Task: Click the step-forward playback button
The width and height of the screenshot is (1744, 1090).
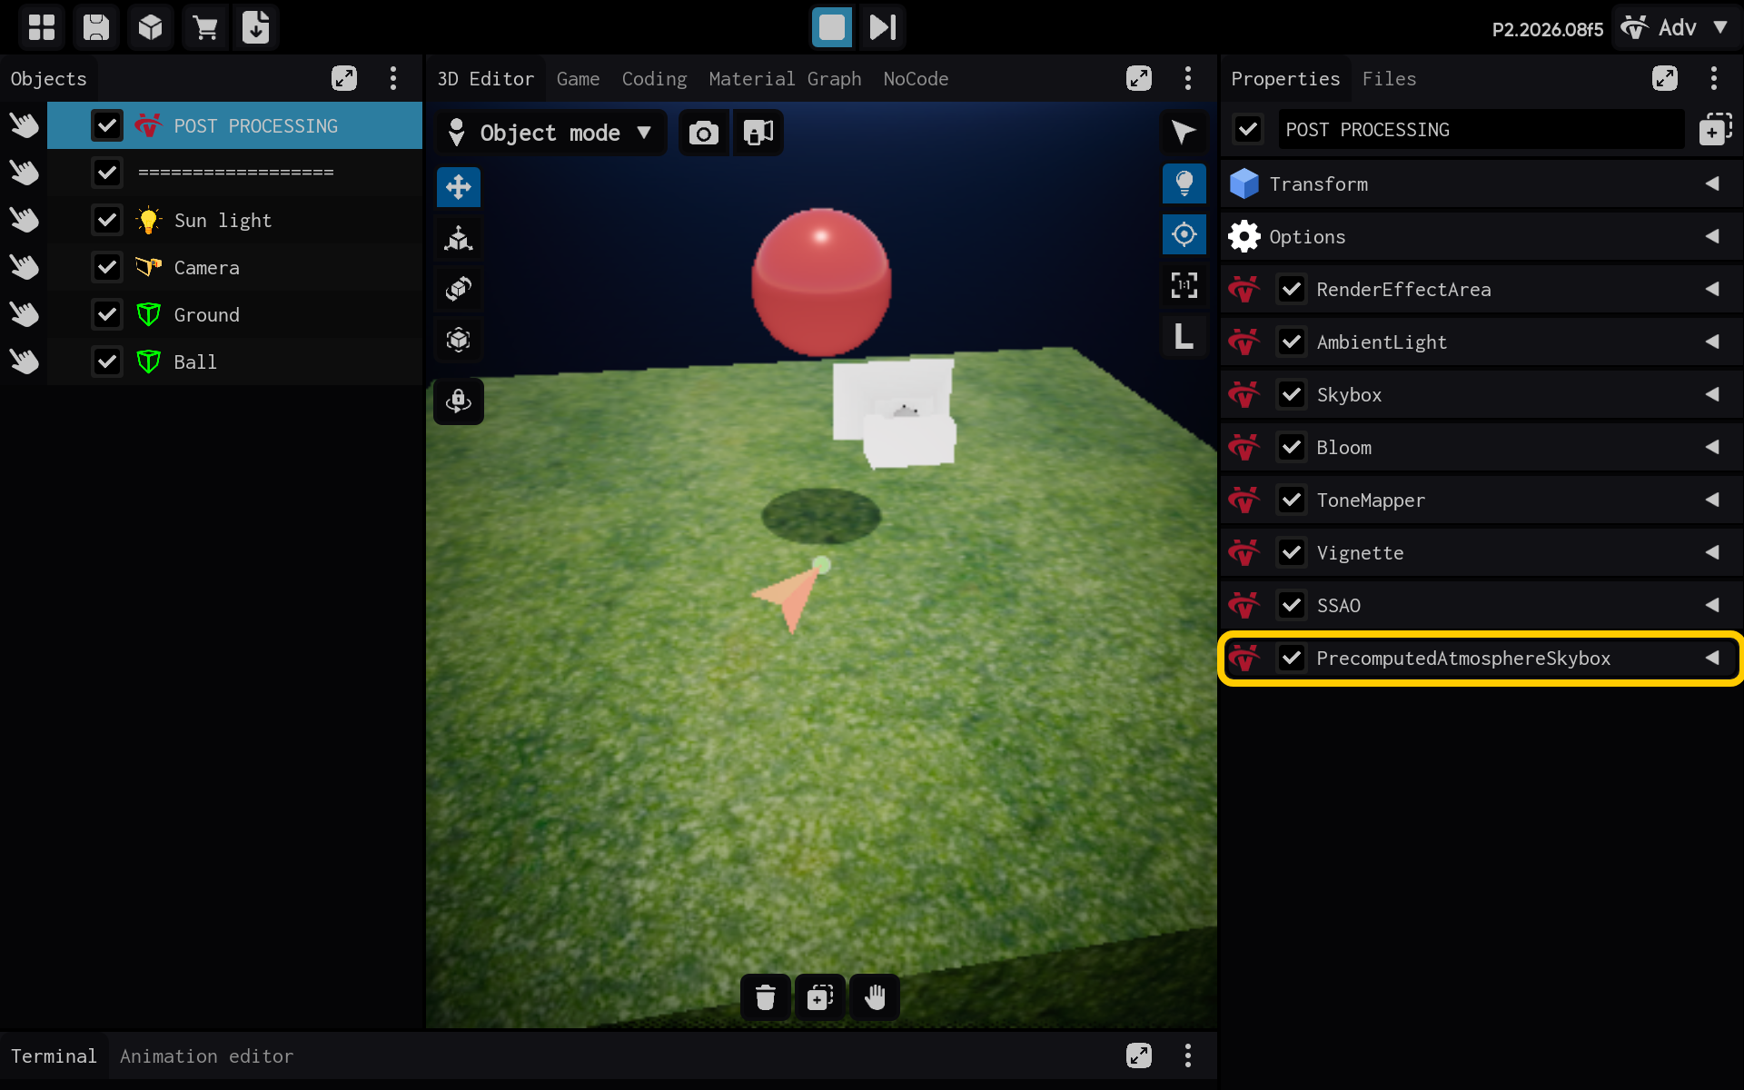Action: 883,27
